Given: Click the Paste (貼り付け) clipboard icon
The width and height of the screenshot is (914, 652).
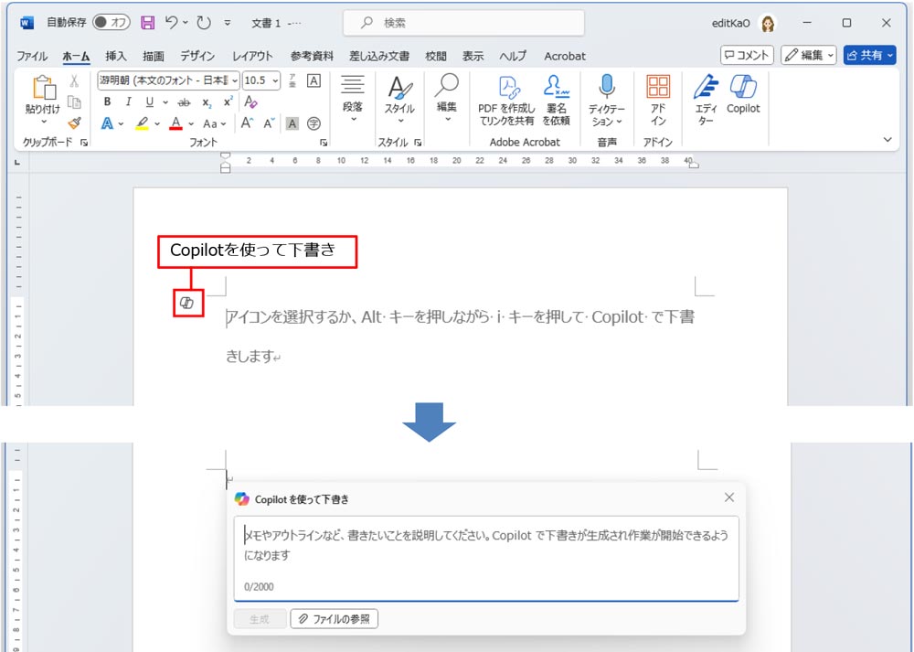Looking at the screenshot, I should click(43, 88).
